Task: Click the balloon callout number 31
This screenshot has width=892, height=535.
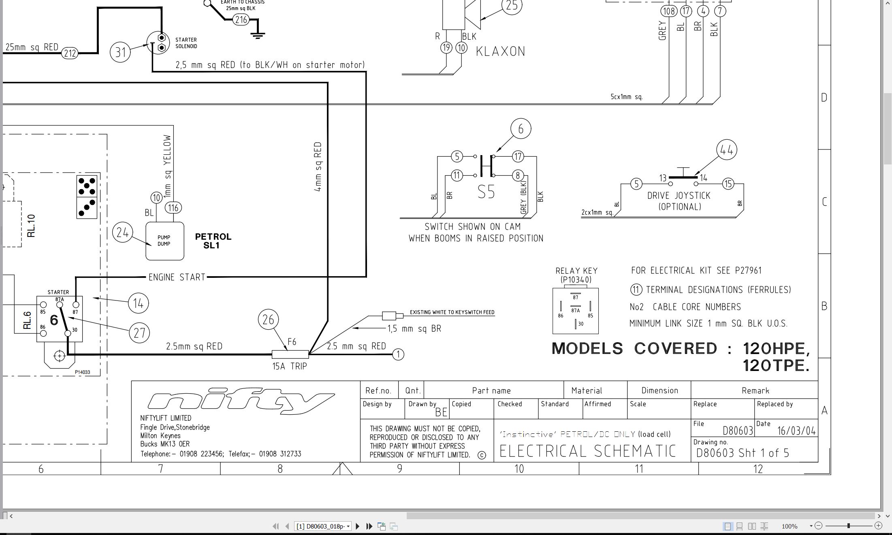Action: pos(120,52)
